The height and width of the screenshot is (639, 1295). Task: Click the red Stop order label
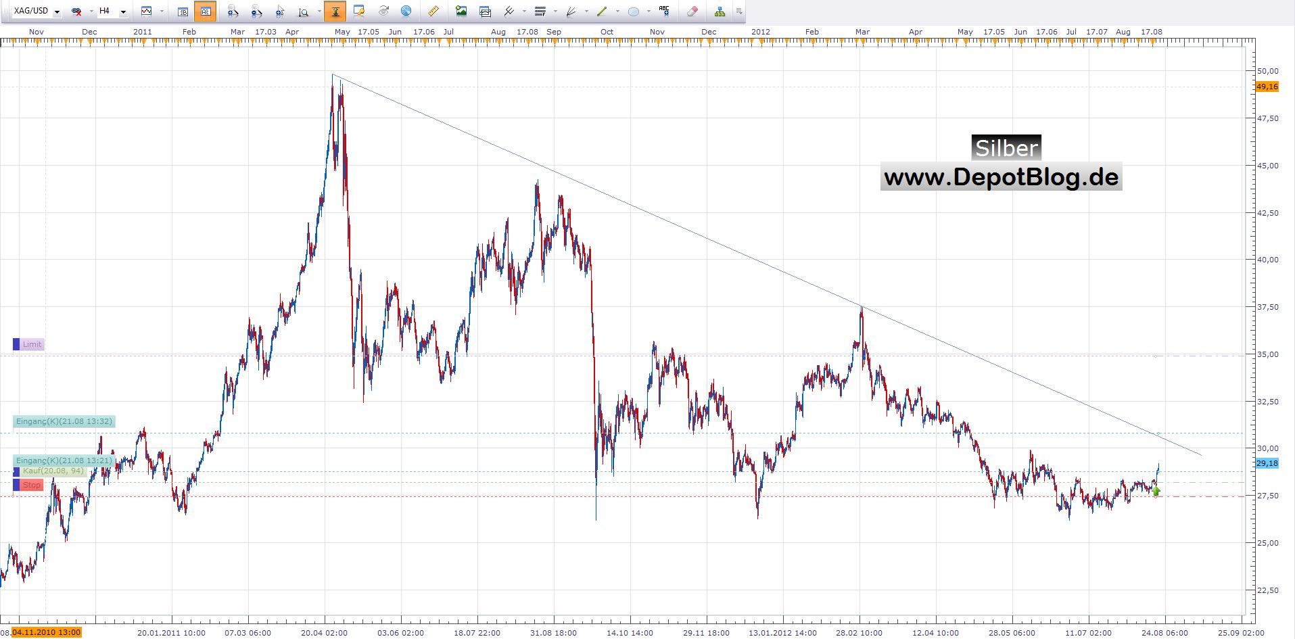pyautogui.click(x=31, y=485)
